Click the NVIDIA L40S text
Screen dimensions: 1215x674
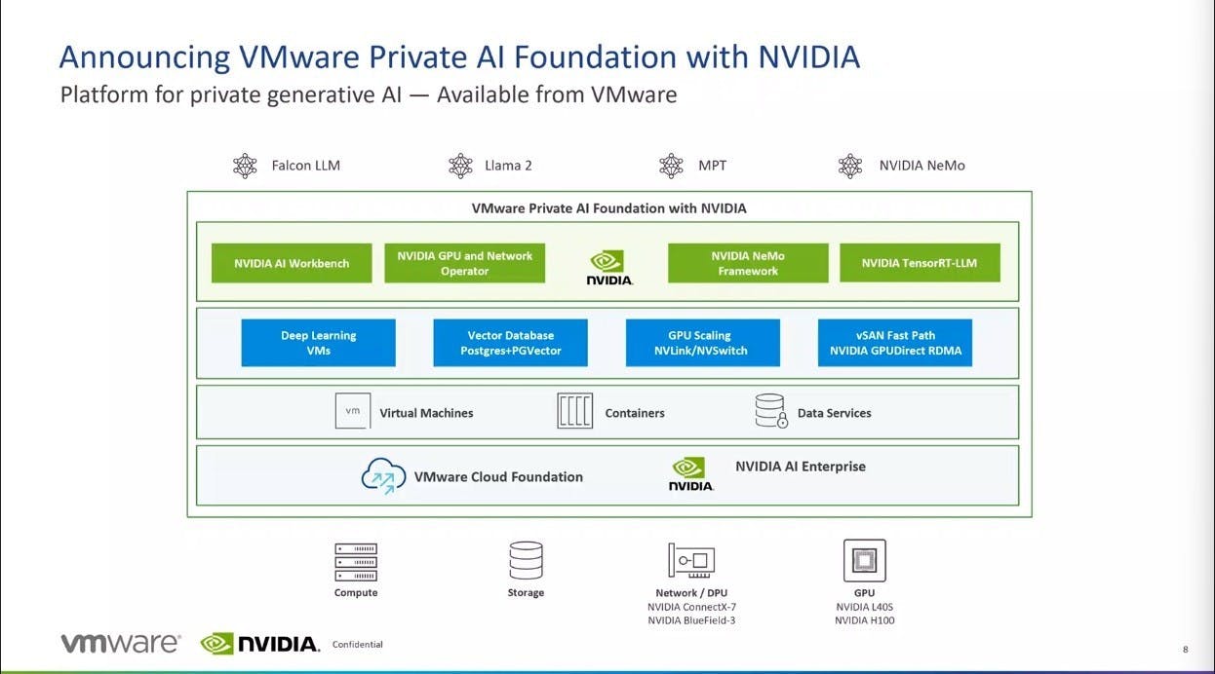click(864, 607)
